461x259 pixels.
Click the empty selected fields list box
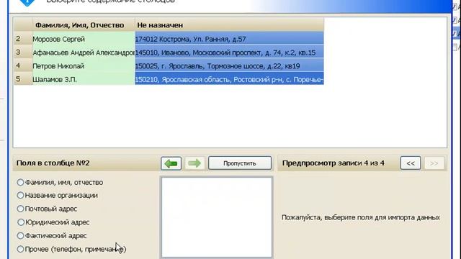pos(217,217)
